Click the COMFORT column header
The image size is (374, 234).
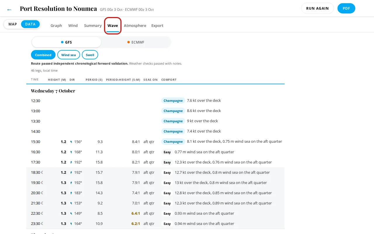169,80
